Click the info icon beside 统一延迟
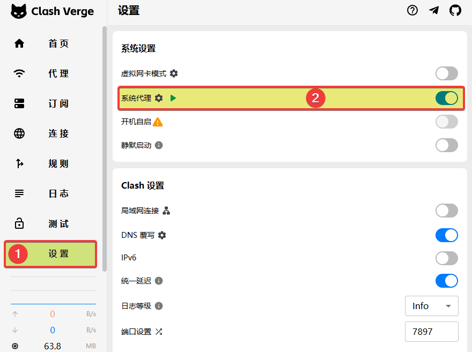472x352 pixels. pos(159,281)
